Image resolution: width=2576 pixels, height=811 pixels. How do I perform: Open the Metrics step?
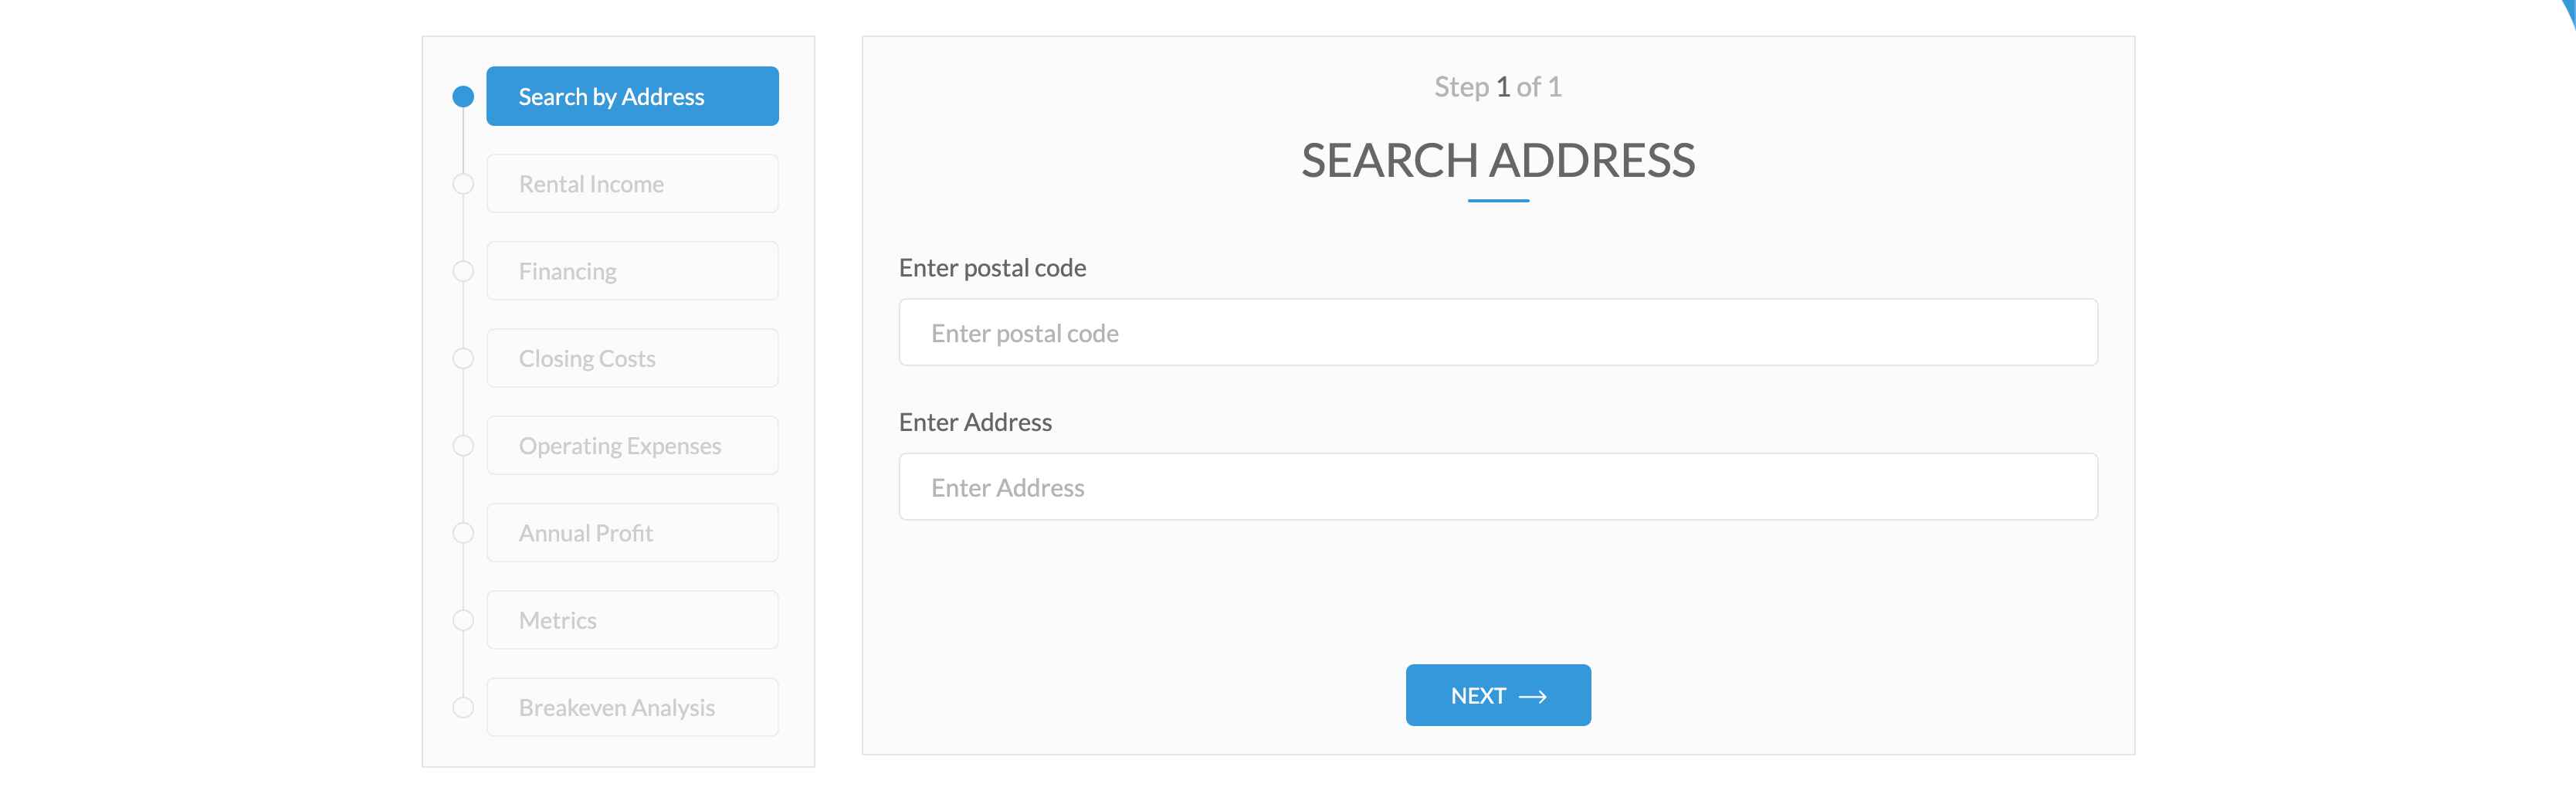632,620
